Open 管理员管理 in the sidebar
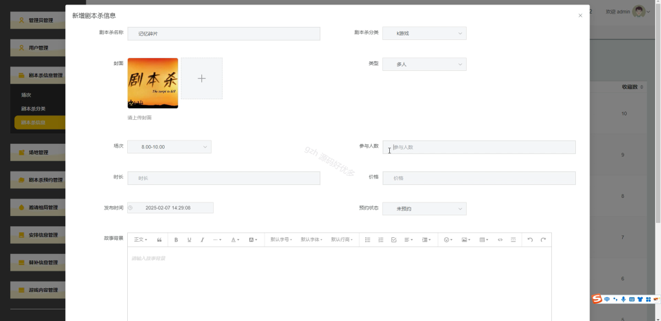 [38, 20]
